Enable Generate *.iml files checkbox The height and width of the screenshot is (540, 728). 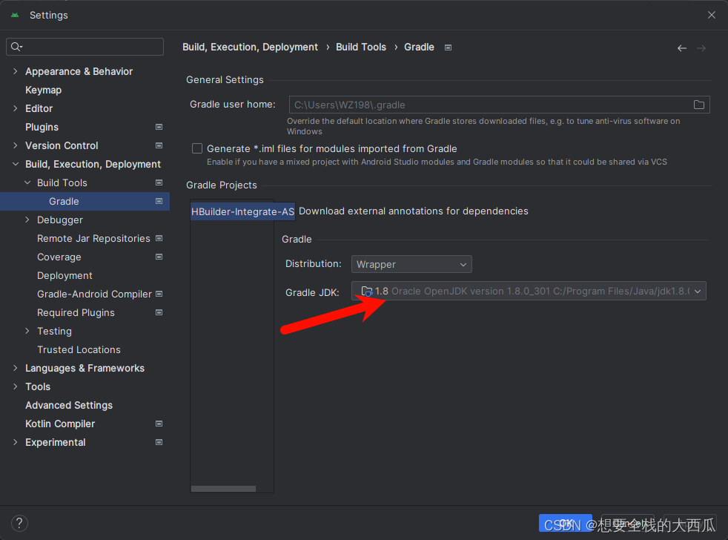tap(197, 148)
